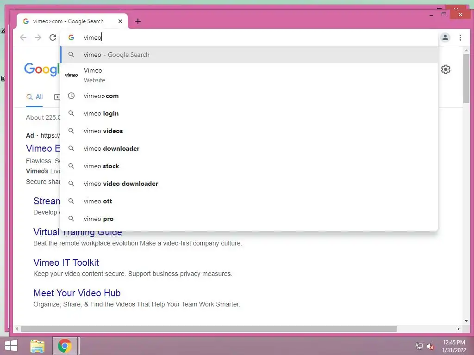This screenshot has height=355, width=474.
Task: Select the 'vimeo videos' suggestion
Action: click(x=249, y=131)
